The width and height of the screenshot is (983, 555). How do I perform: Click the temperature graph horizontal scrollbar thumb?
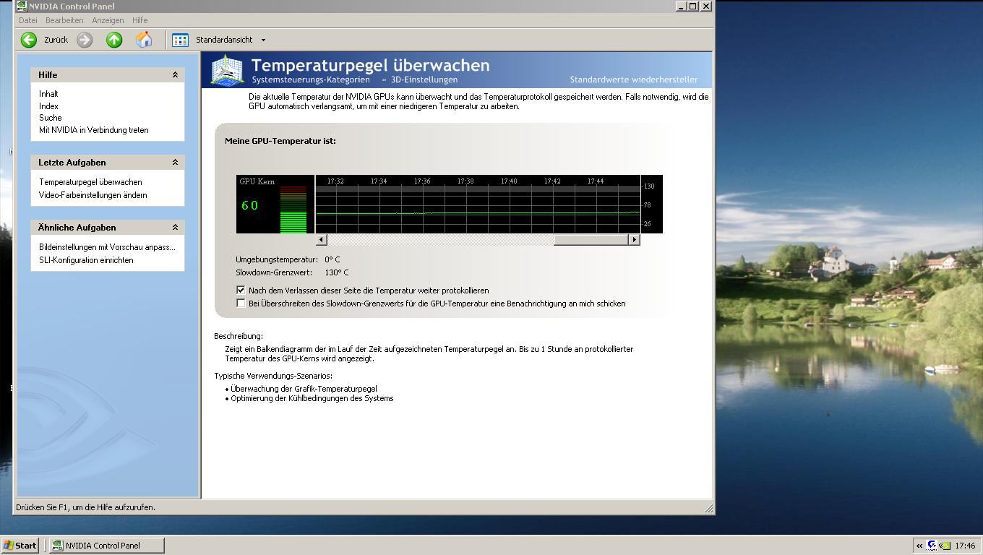tap(591, 239)
